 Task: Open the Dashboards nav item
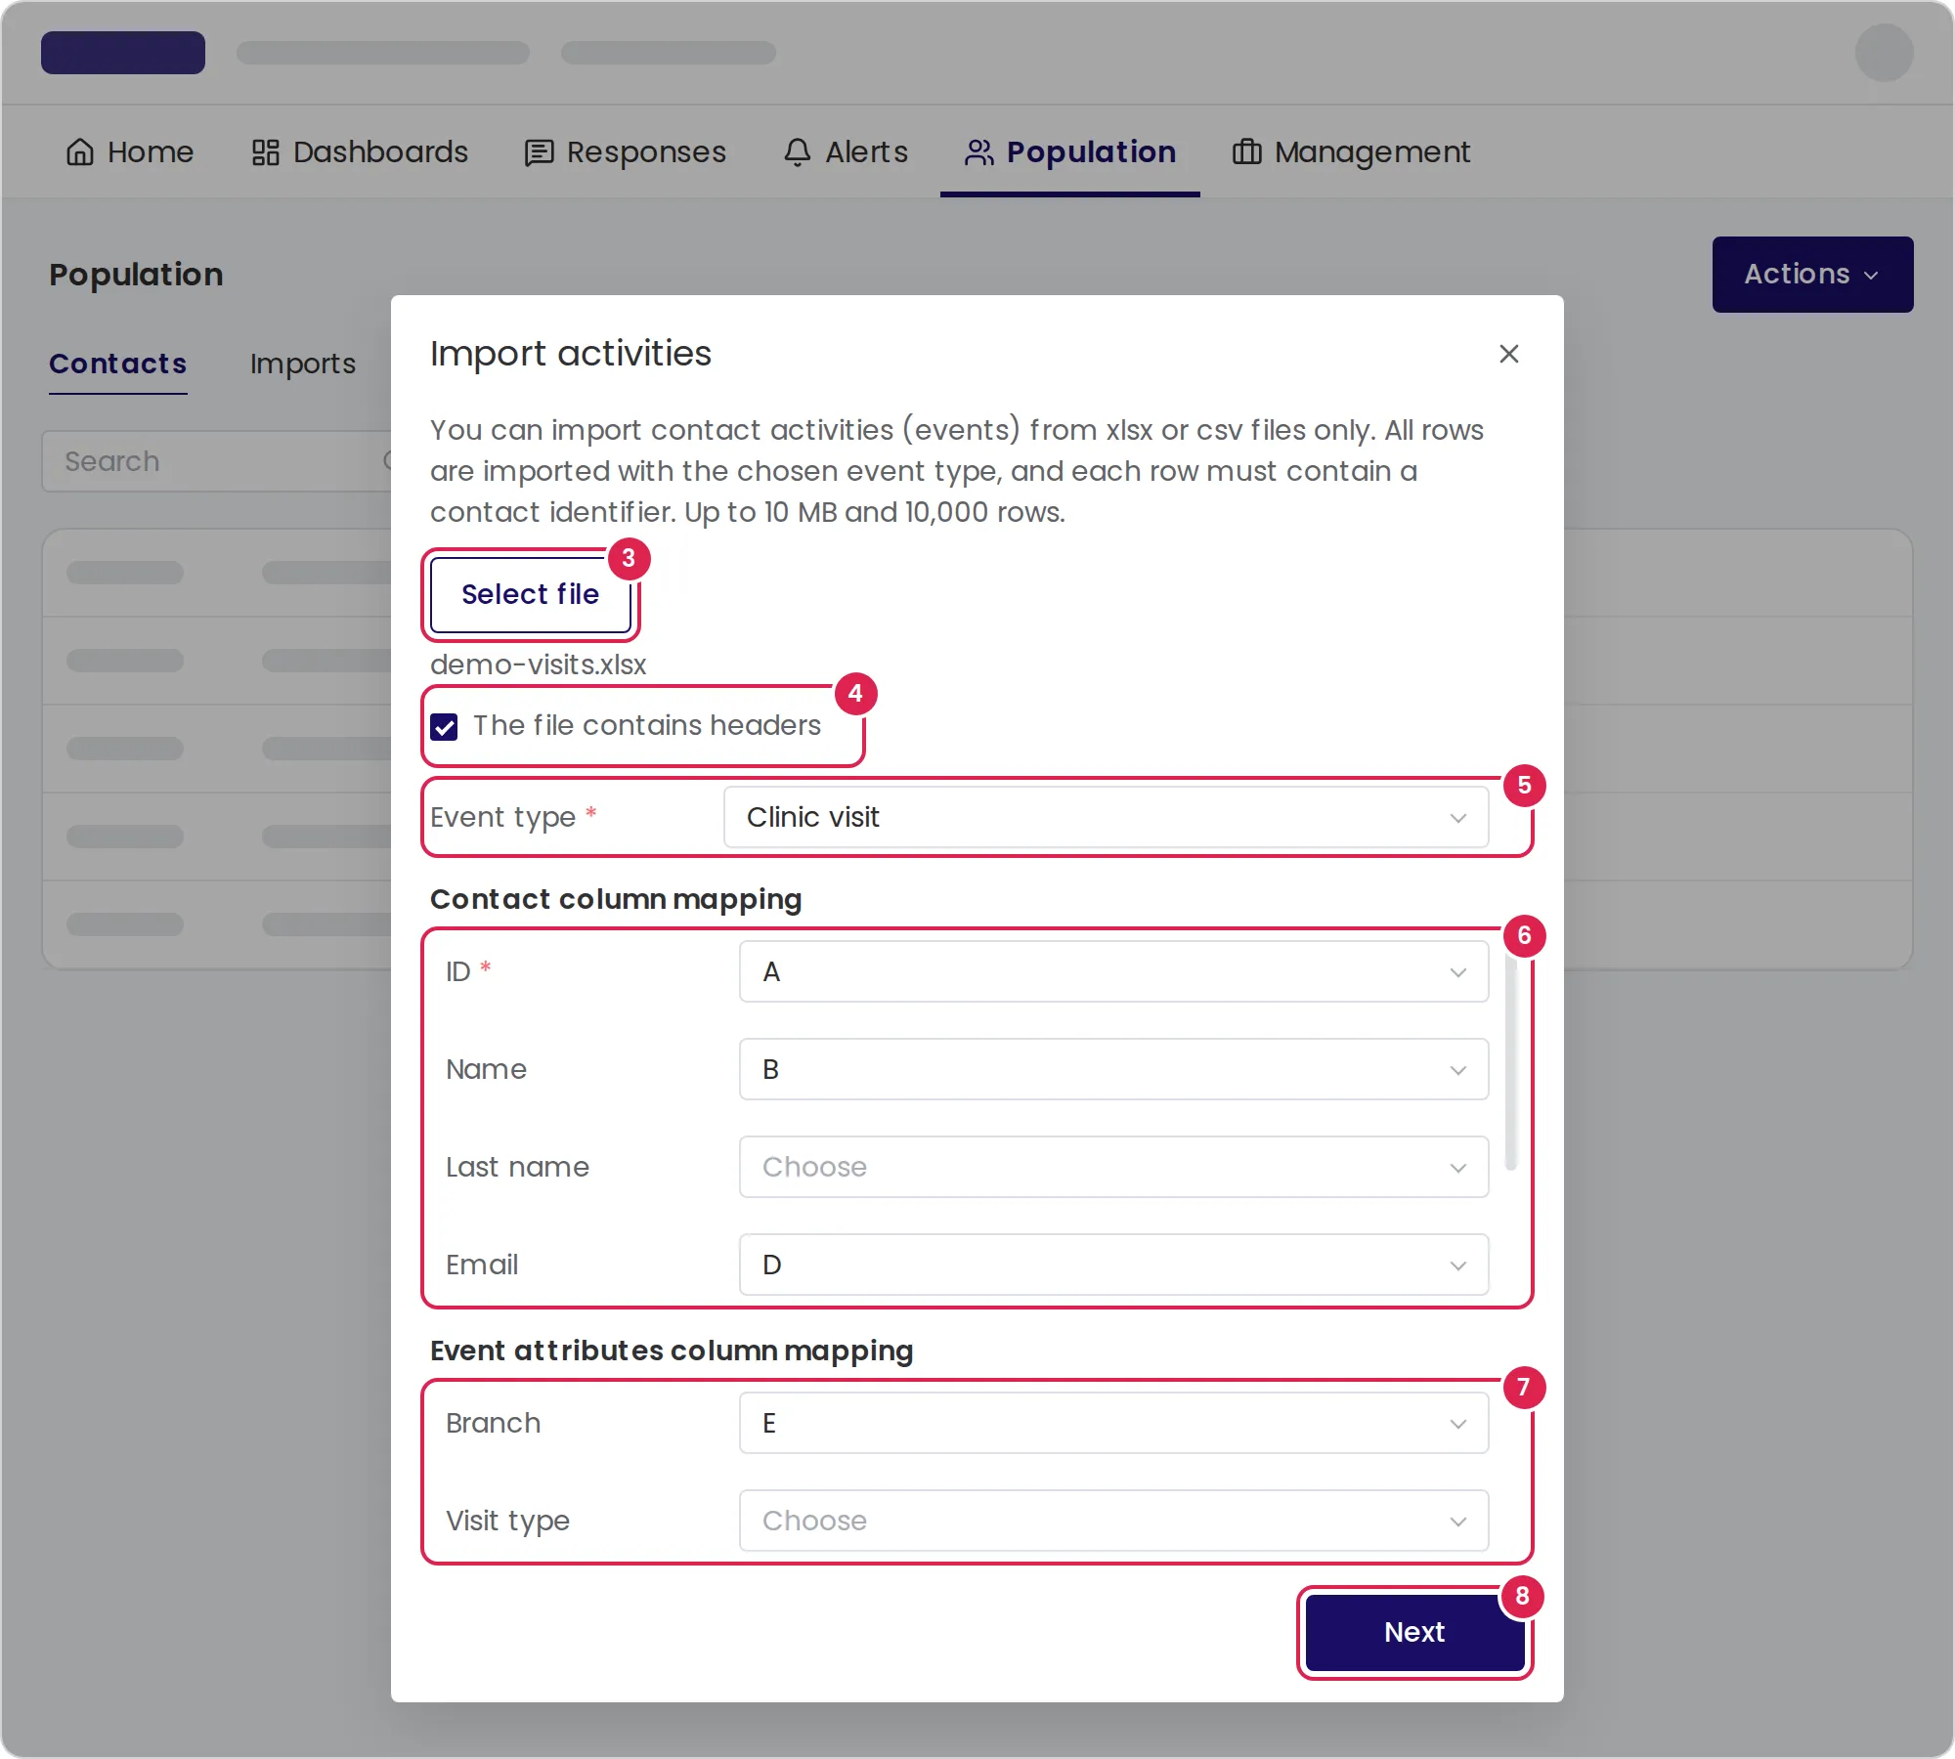coord(359,152)
